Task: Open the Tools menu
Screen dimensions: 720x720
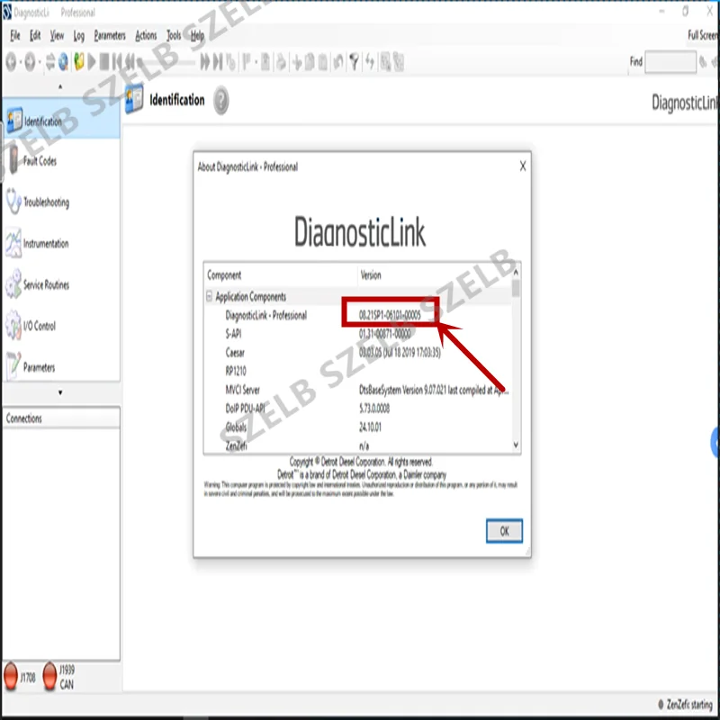Action: (x=174, y=35)
